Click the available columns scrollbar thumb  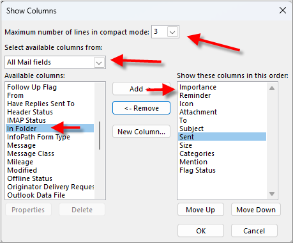[x=100, y=136]
